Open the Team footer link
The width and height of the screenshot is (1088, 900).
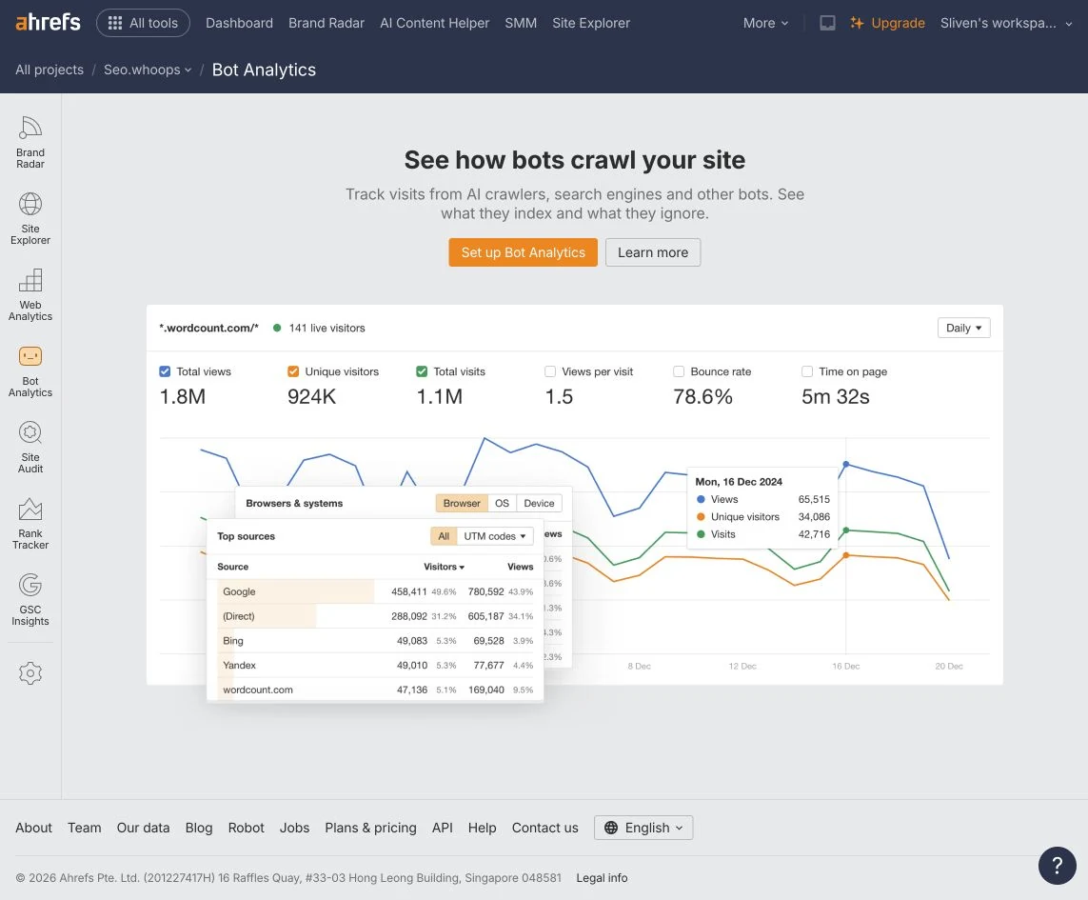(84, 828)
